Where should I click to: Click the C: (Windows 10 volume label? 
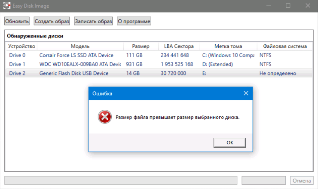click(228, 55)
